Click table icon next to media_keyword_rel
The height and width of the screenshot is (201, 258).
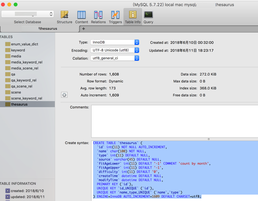(8, 62)
